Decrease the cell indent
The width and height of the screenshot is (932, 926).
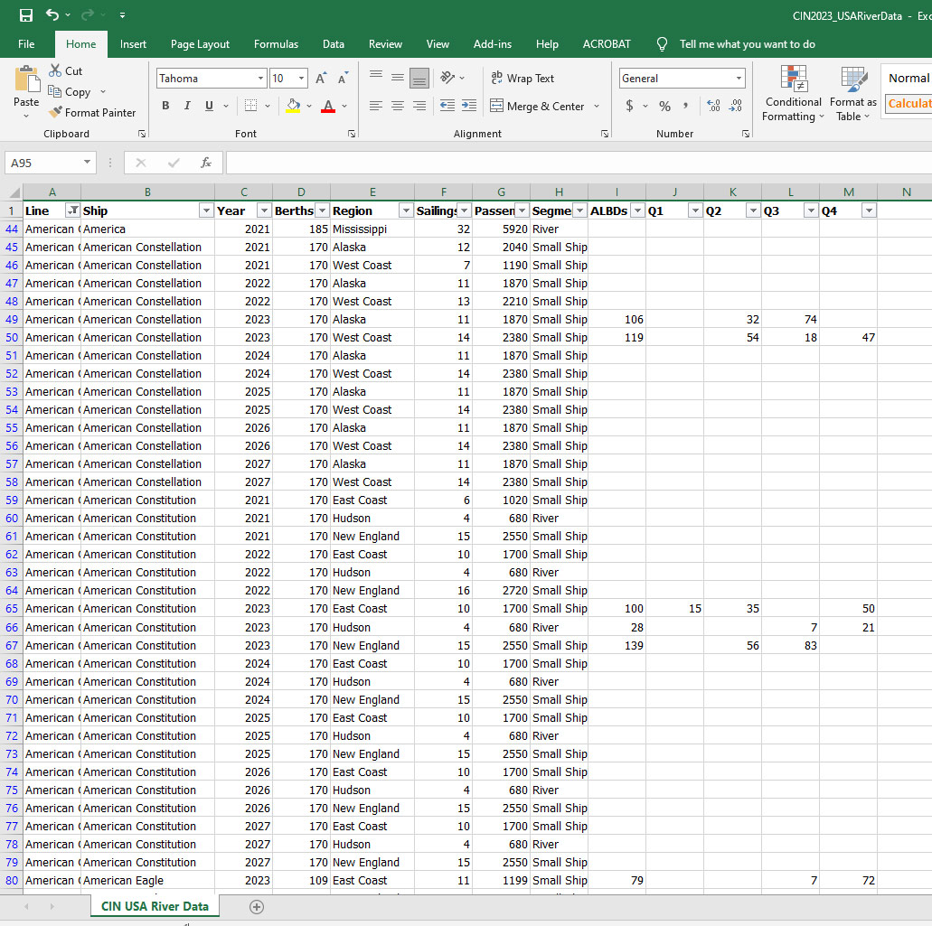[447, 106]
